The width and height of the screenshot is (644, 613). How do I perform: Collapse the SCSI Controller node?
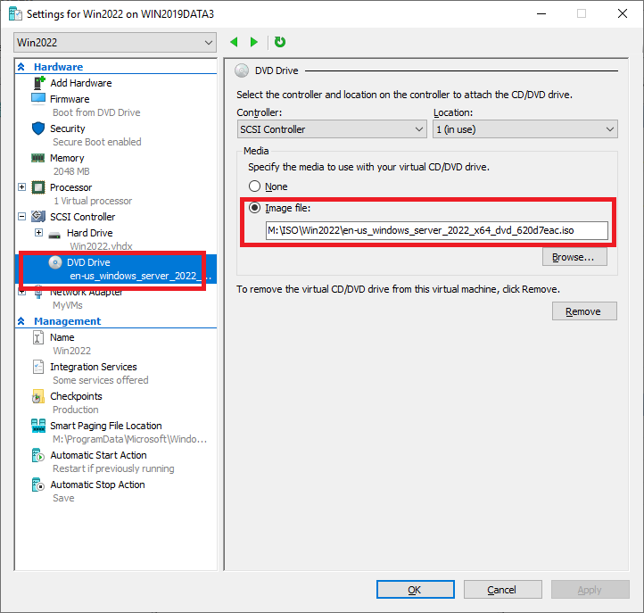click(x=22, y=217)
